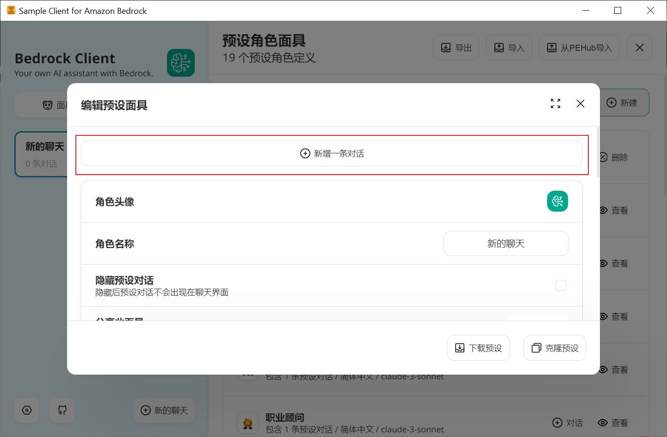
Task: Close the 预设角色面具 panel
Action: tap(639, 48)
